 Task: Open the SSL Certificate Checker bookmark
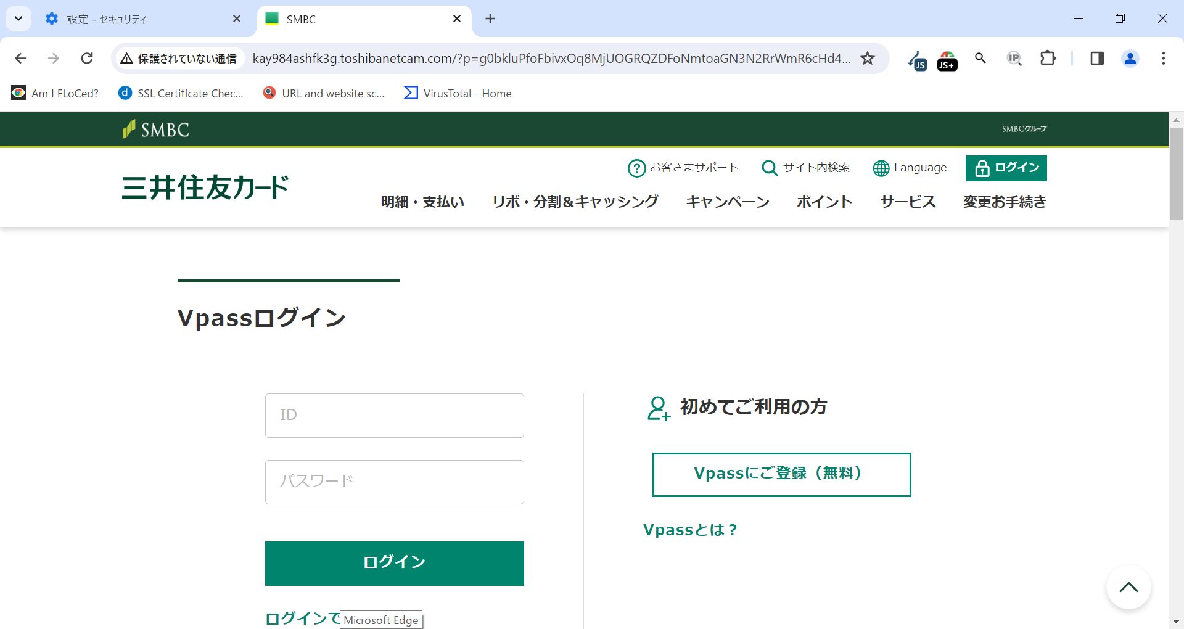click(x=181, y=93)
